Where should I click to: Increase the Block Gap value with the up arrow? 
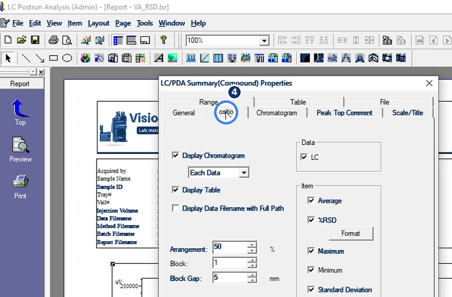[252, 275]
